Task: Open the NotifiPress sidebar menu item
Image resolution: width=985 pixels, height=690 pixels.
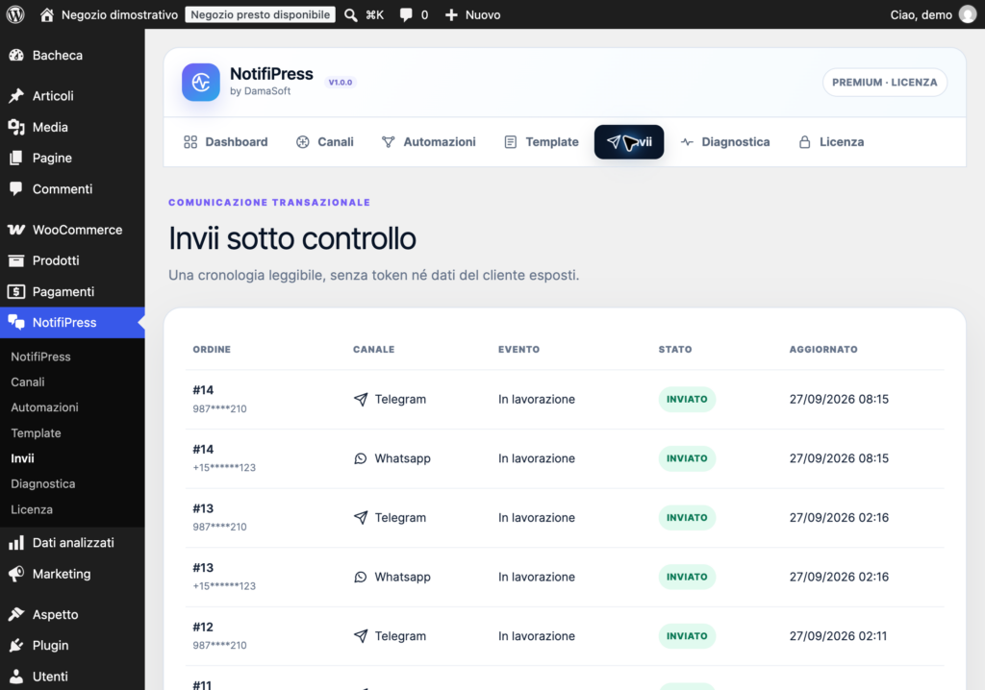Action: 72,323
